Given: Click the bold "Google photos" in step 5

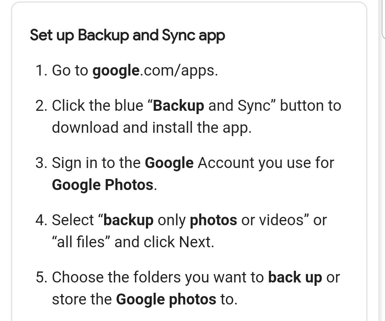Looking at the screenshot, I should coord(166,300).
